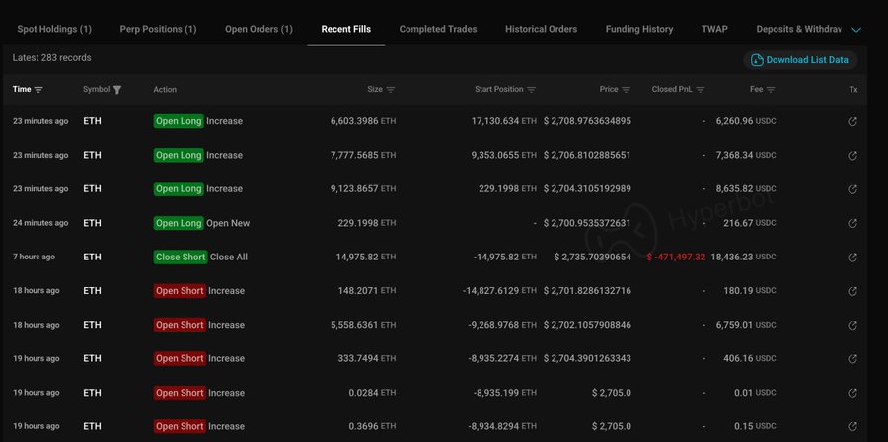Open transaction link for Close All fill
The image size is (888, 442).
coord(852,258)
